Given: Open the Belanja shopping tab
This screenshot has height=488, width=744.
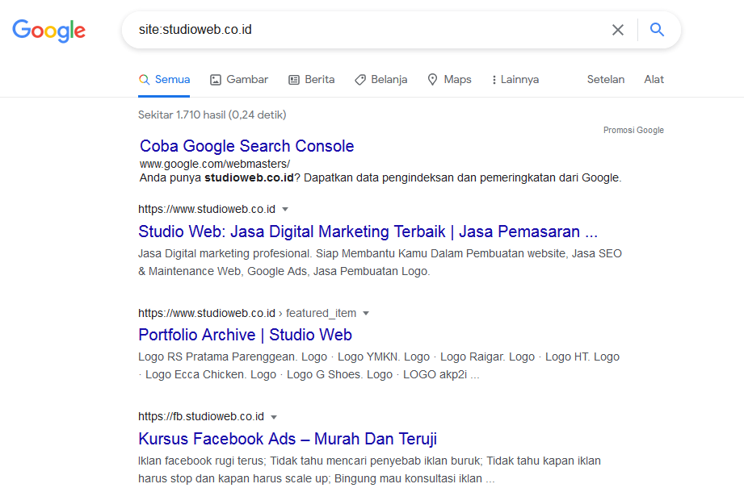Looking at the screenshot, I should [x=381, y=80].
